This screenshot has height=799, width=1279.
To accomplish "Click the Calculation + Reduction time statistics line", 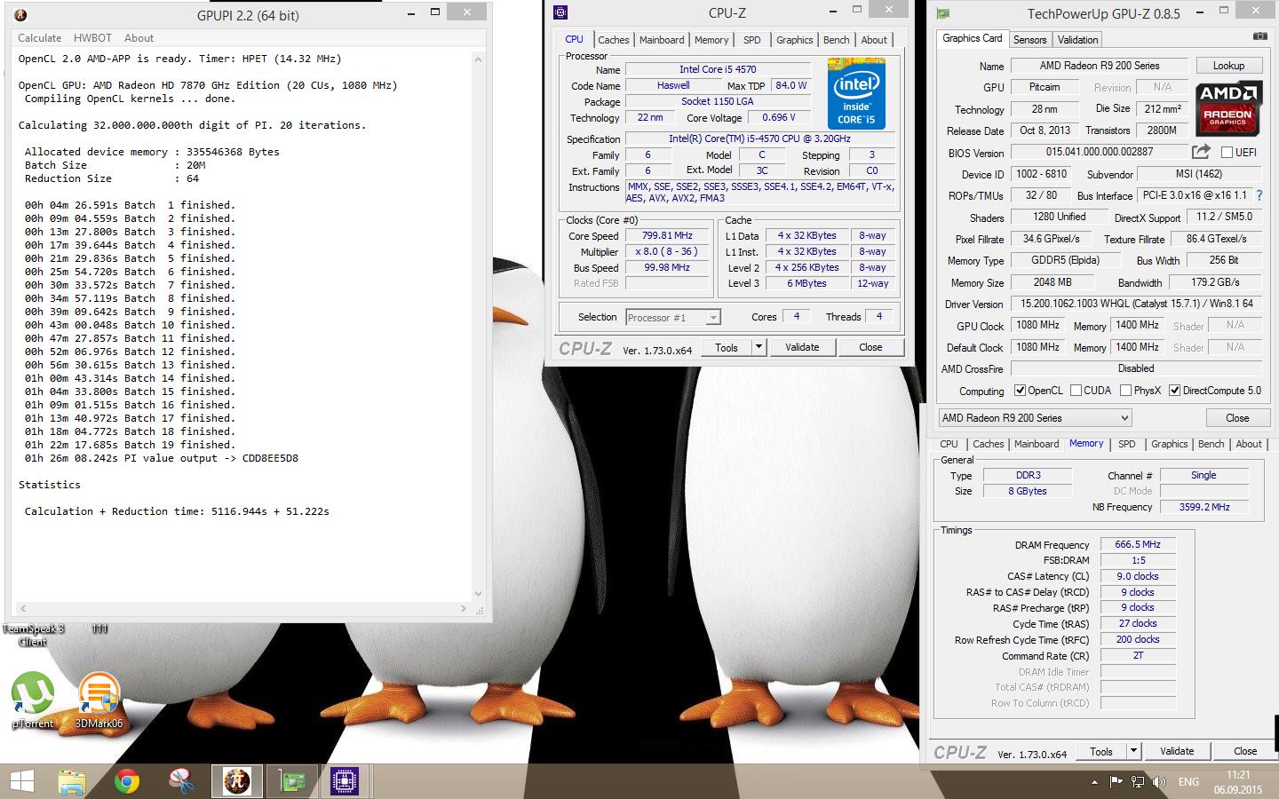I will coord(177,511).
